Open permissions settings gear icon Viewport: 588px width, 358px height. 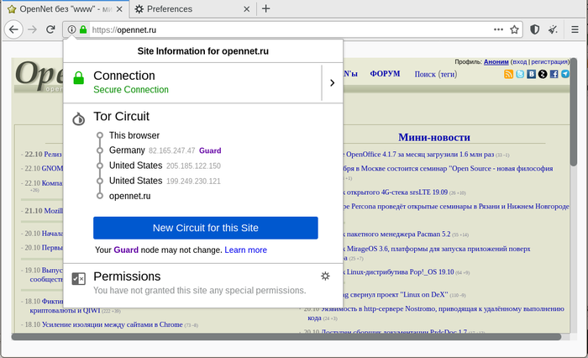click(x=325, y=276)
